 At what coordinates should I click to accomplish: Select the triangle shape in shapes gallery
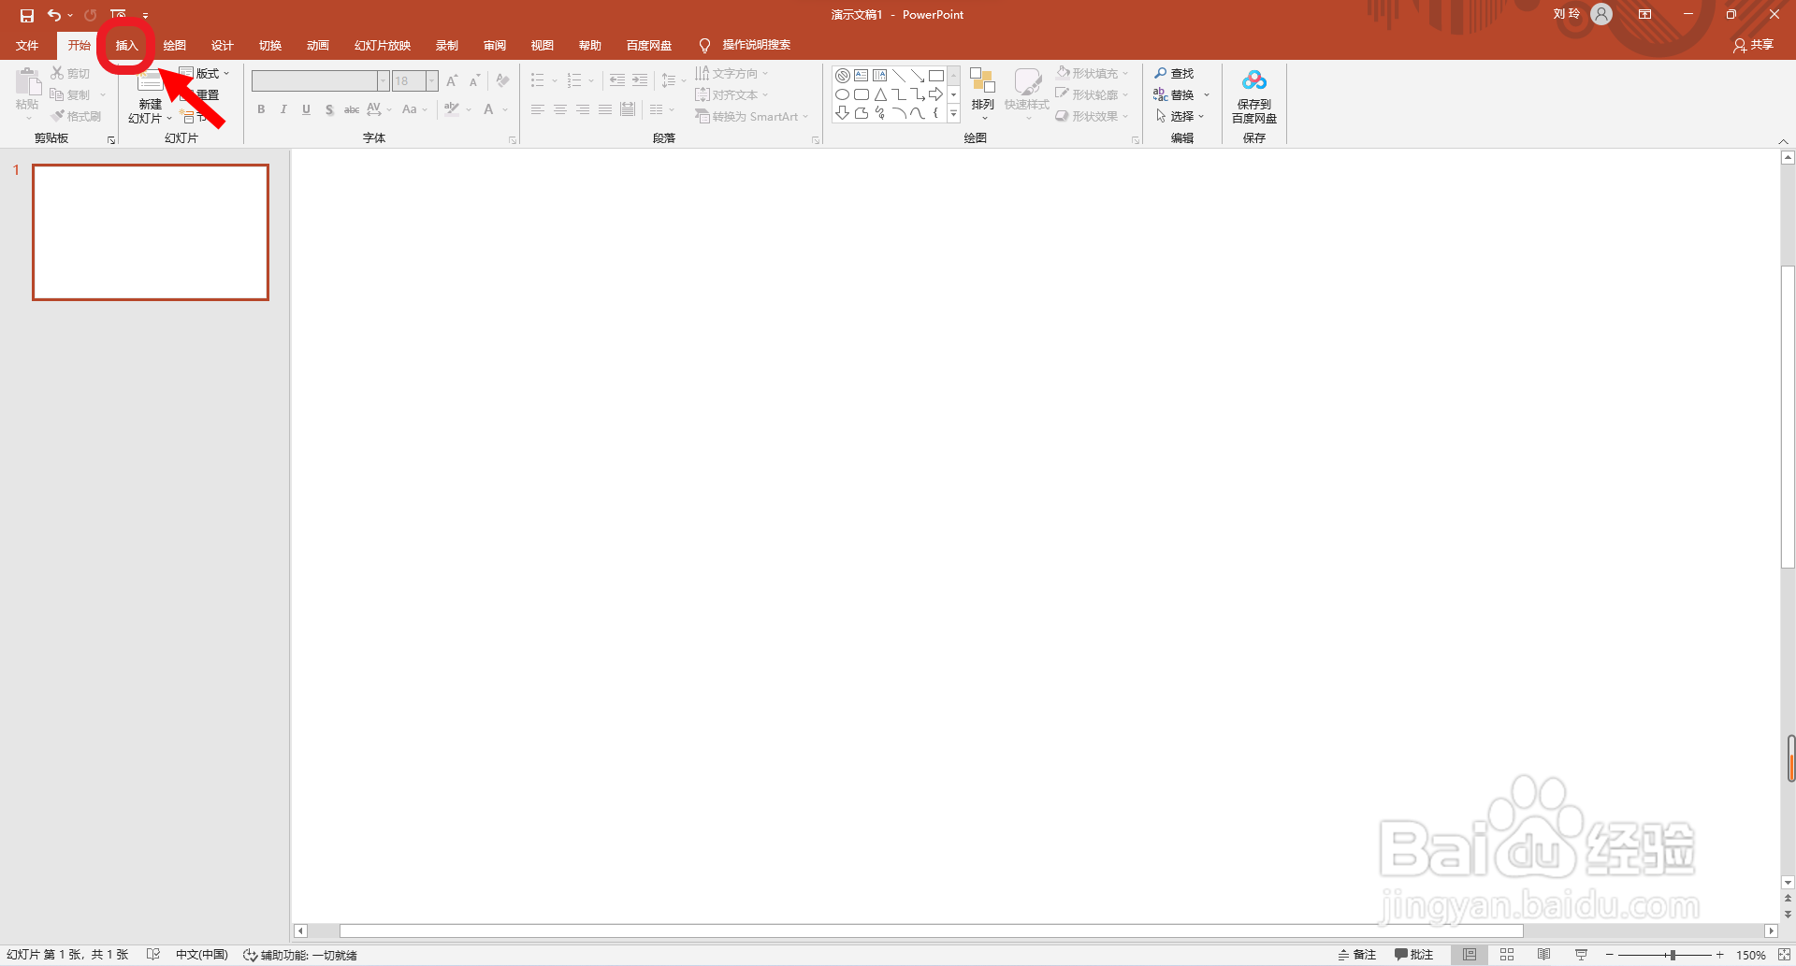pos(880,94)
